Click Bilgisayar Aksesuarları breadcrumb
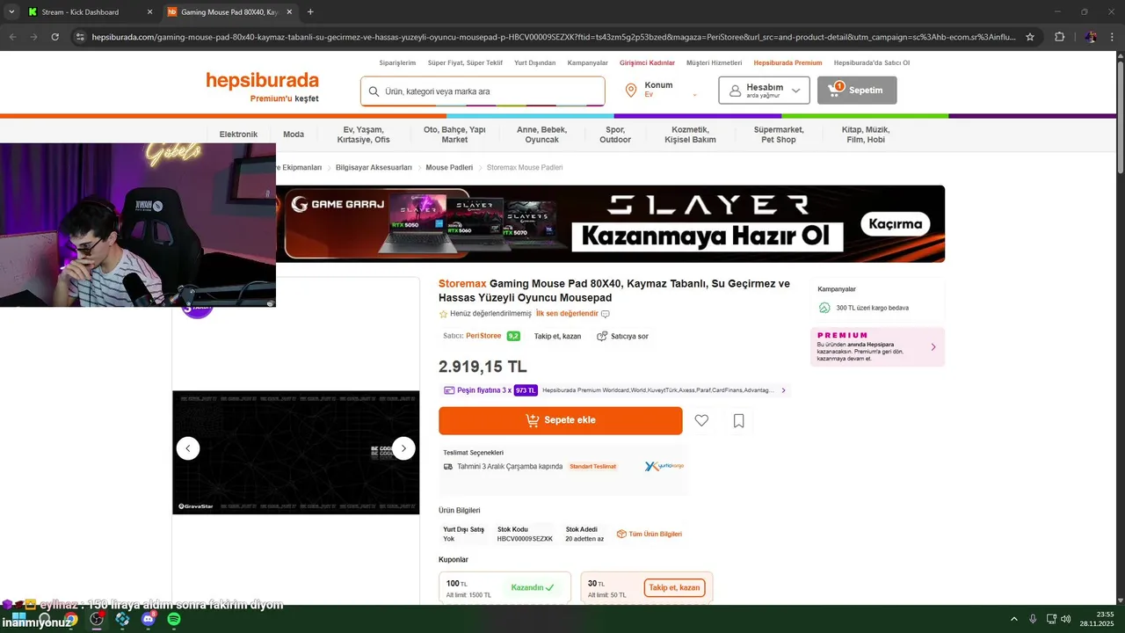The image size is (1125, 633). pyautogui.click(x=374, y=168)
